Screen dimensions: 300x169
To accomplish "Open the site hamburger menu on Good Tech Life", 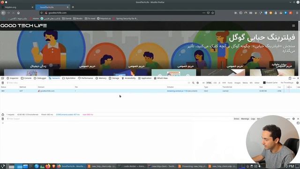I will (293, 26).
